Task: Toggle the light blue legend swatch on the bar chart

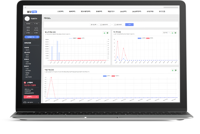Action: (x=70, y=38)
